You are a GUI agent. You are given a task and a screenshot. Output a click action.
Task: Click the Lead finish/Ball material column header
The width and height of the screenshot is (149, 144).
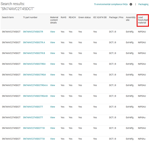tap(143, 20)
